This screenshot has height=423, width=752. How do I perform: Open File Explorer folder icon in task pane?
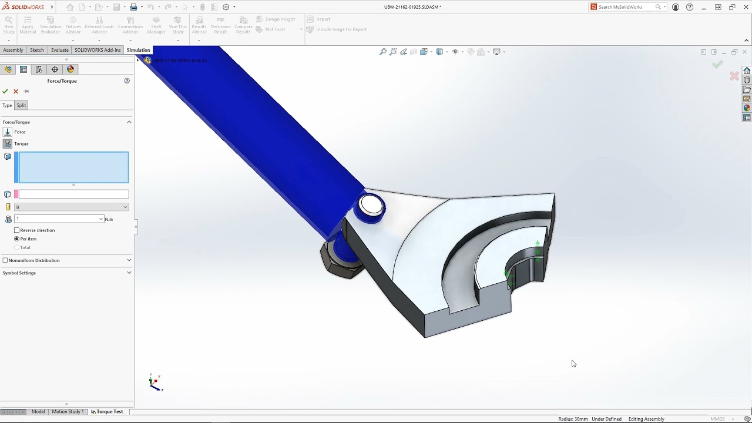[x=747, y=89]
